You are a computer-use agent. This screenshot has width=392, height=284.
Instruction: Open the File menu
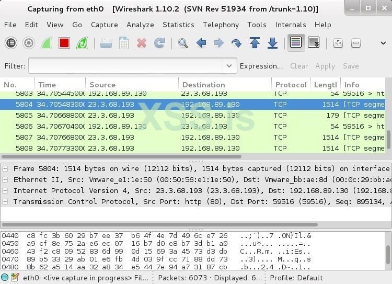pyautogui.click(x=10, y=25)
